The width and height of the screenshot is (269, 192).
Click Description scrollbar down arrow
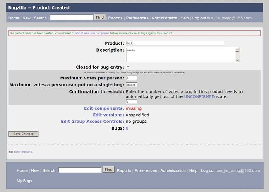(238, 60)
